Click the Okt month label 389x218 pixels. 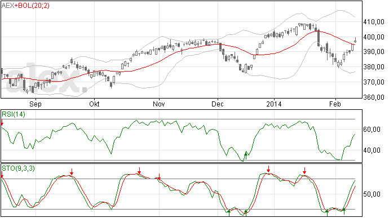tap(94, 104)
